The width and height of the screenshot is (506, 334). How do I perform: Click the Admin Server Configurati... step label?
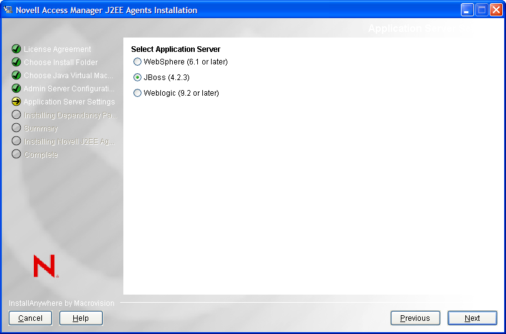69,88
